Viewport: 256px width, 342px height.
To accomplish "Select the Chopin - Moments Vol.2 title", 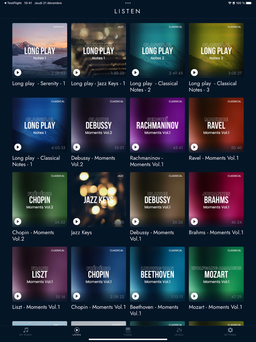I will pyautogui.click(x=33, y=235).
